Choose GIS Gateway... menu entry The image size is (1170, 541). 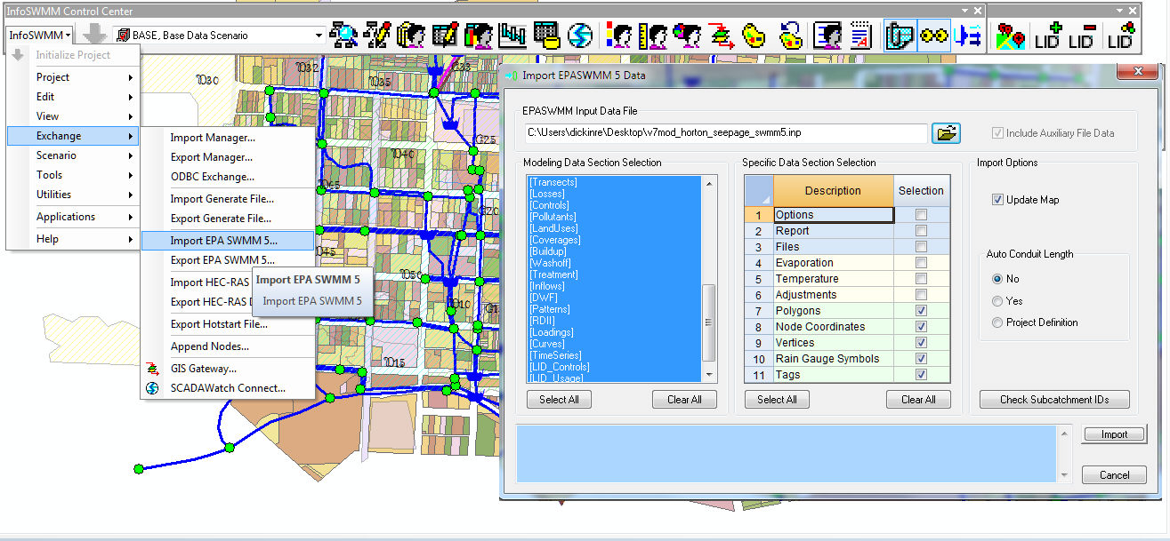228,369
